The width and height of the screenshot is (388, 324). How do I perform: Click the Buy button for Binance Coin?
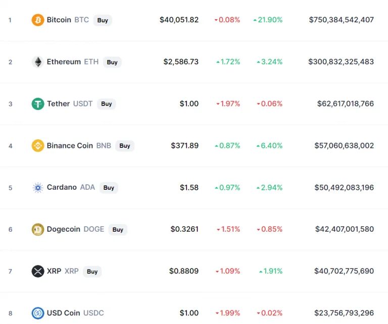pos(125,146)
